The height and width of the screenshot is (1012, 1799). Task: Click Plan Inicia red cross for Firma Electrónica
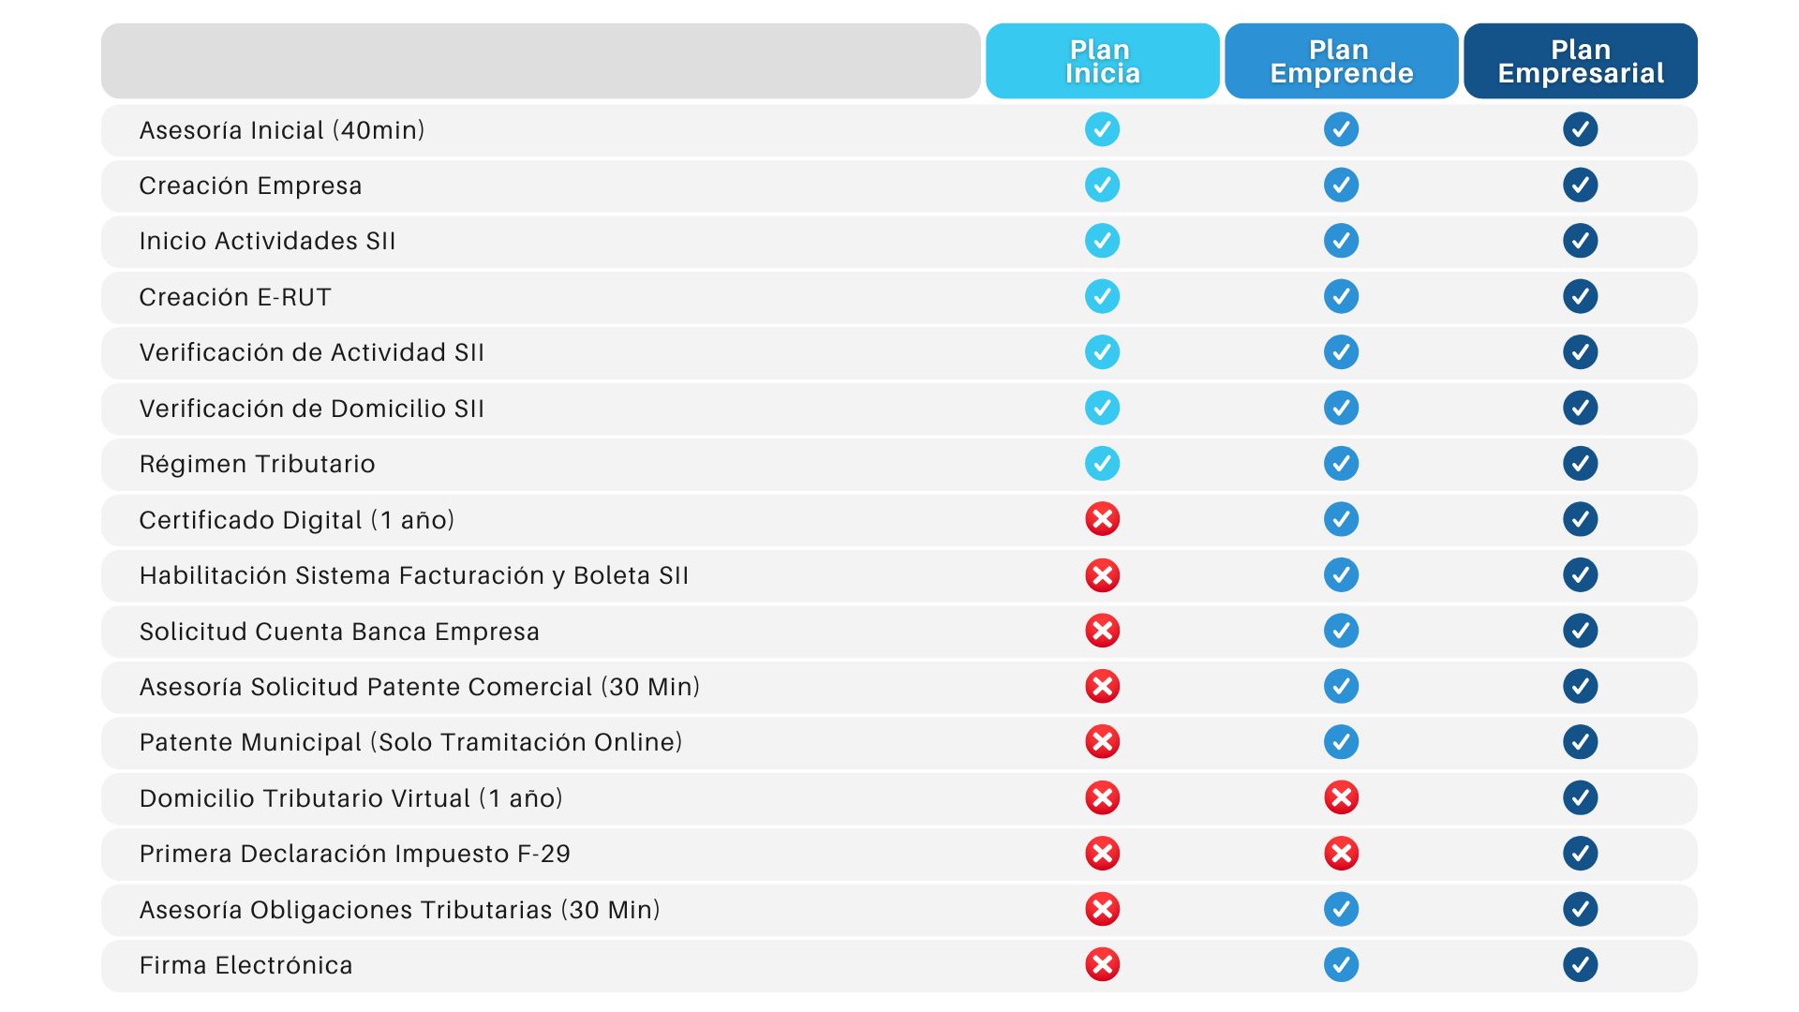tap(1102, 964)
